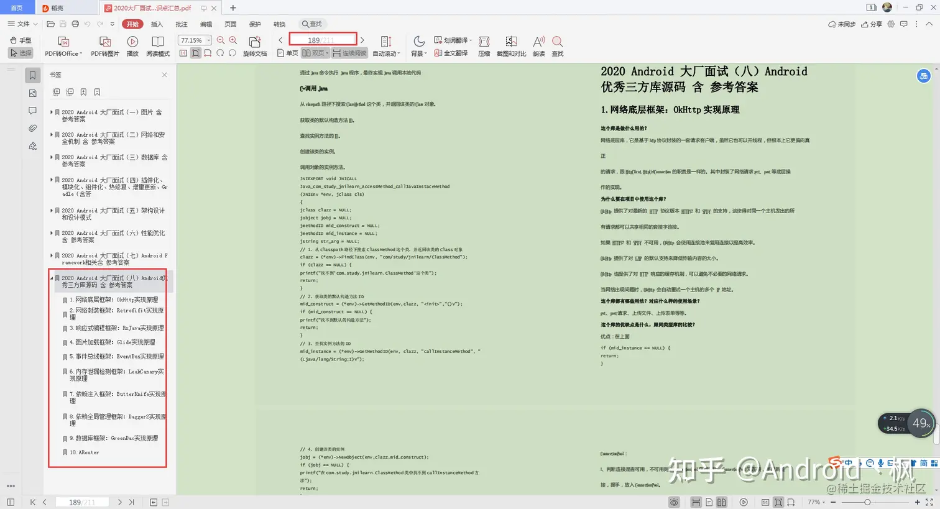The image size is (940, 509).
Task: Expand bookmark 大厂面试（三）数据库
Action: tap(51, 157)
